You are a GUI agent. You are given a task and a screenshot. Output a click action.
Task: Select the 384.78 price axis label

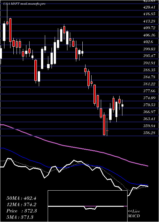click(149, 77)
